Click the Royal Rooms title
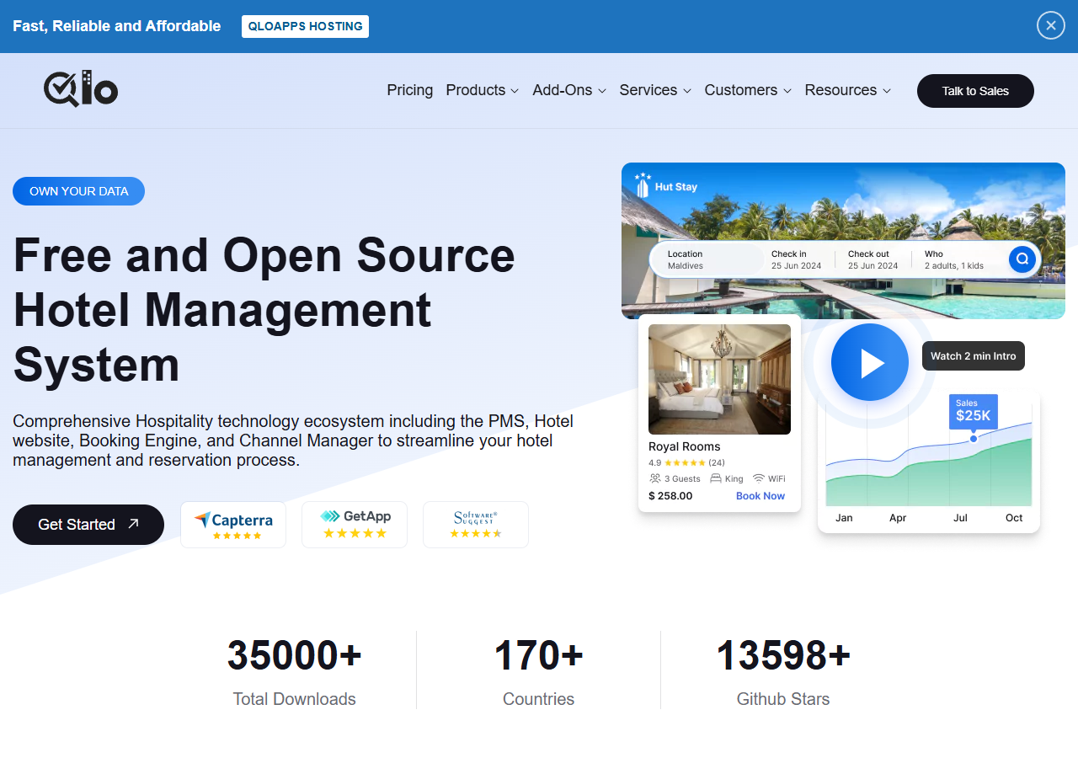 coord(685,446)
